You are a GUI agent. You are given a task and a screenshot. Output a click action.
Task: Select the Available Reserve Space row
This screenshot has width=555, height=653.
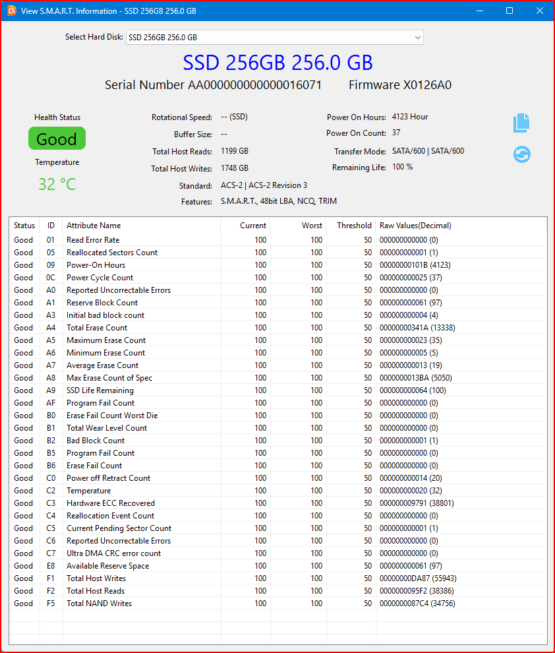pyautogui.click(x=278, y=565)
